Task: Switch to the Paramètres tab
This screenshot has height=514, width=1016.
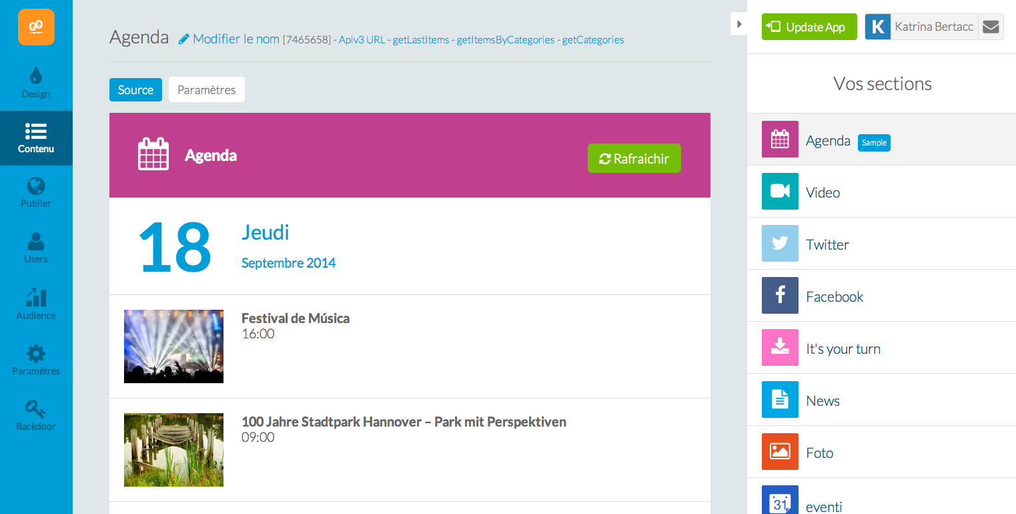Action: pos(206,90)
